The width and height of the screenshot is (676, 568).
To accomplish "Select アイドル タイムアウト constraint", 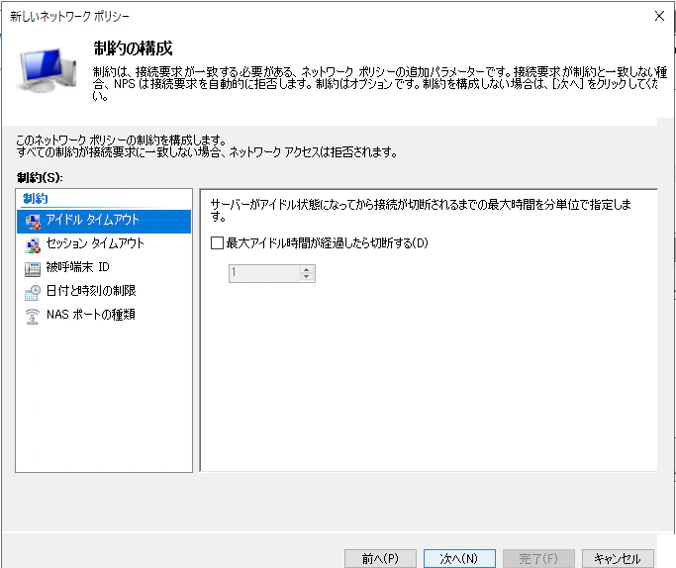I will pyautogui.click(x=104, y=221).
